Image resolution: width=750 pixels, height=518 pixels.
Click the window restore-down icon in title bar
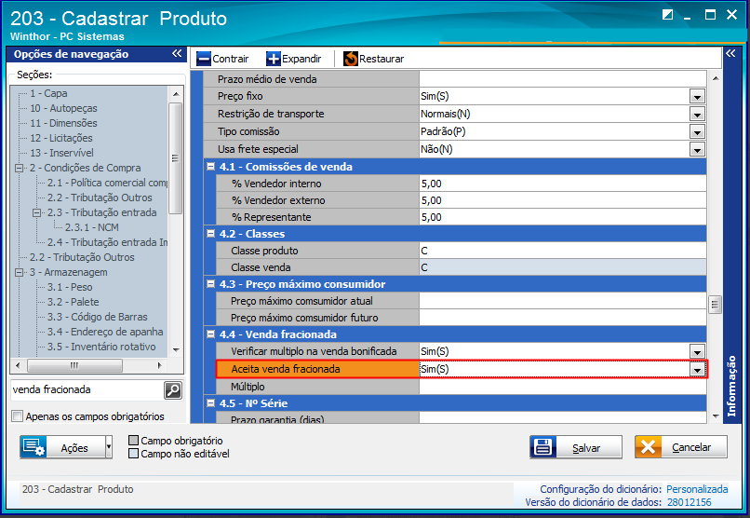coord(667,15)
